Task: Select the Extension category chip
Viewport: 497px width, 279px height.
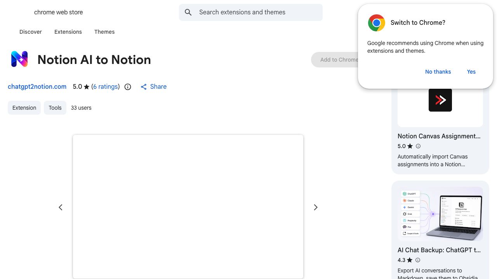Action: click(x=24, y=108)
